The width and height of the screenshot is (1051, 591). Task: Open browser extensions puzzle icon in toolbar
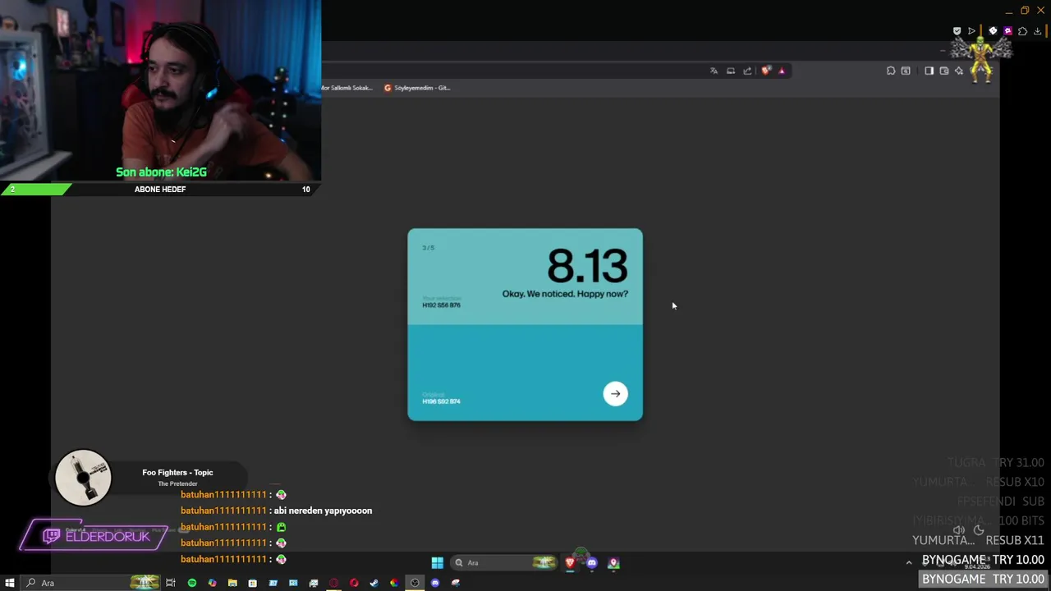pyautogui.click(x=891, y=71)
